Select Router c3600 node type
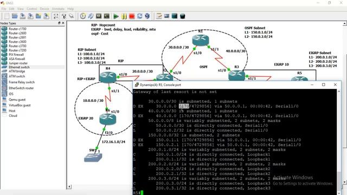 tap(17, 42)
